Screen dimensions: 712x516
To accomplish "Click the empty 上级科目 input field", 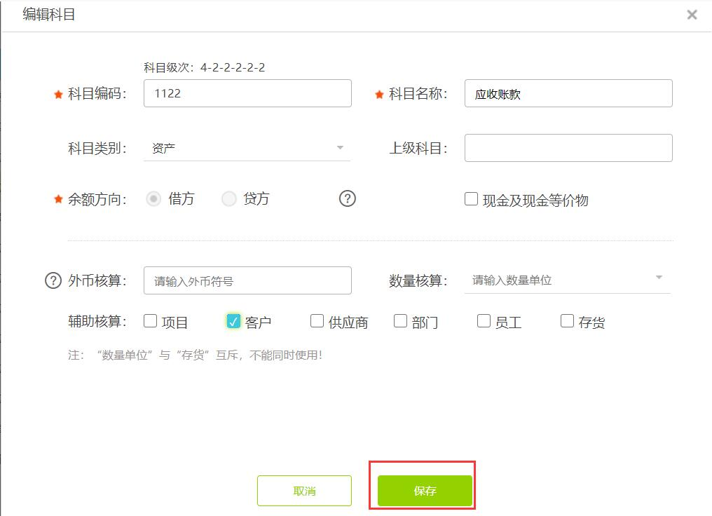I will [x=568, y=147].
